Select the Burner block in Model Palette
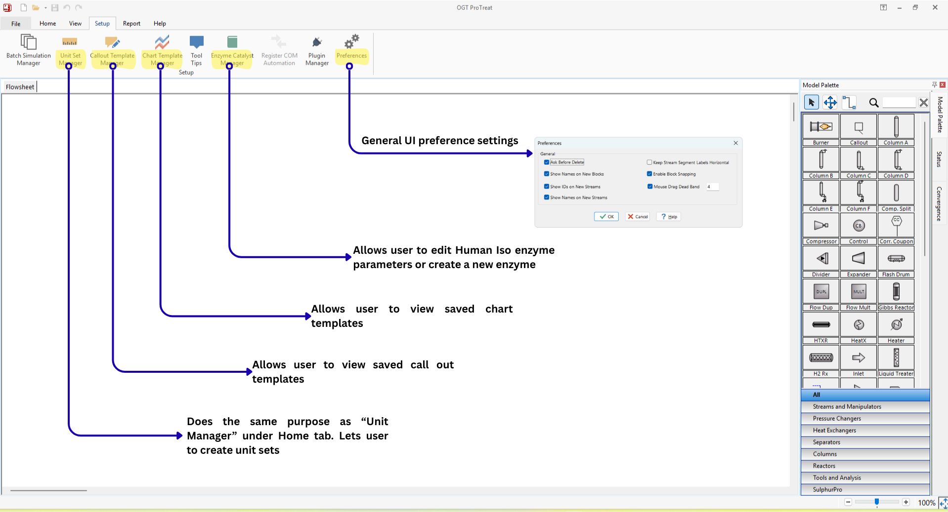 coord(821,130)
